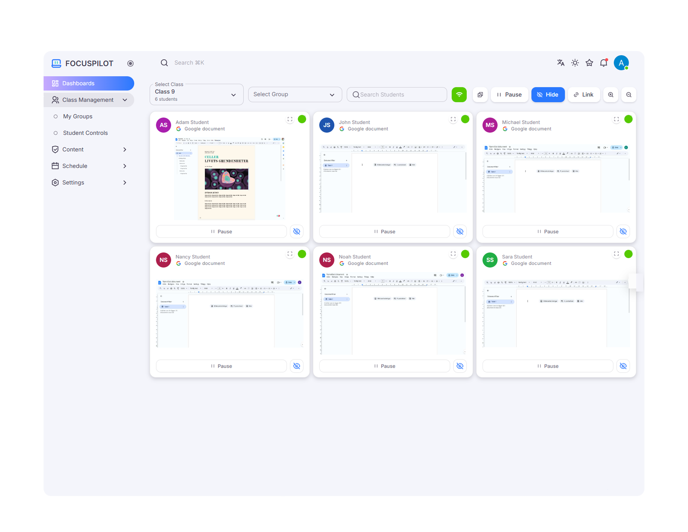This screenshot has width=688, height=532.
Task: Go to Student Controls in the sidebar
Action: pos(85,133)
